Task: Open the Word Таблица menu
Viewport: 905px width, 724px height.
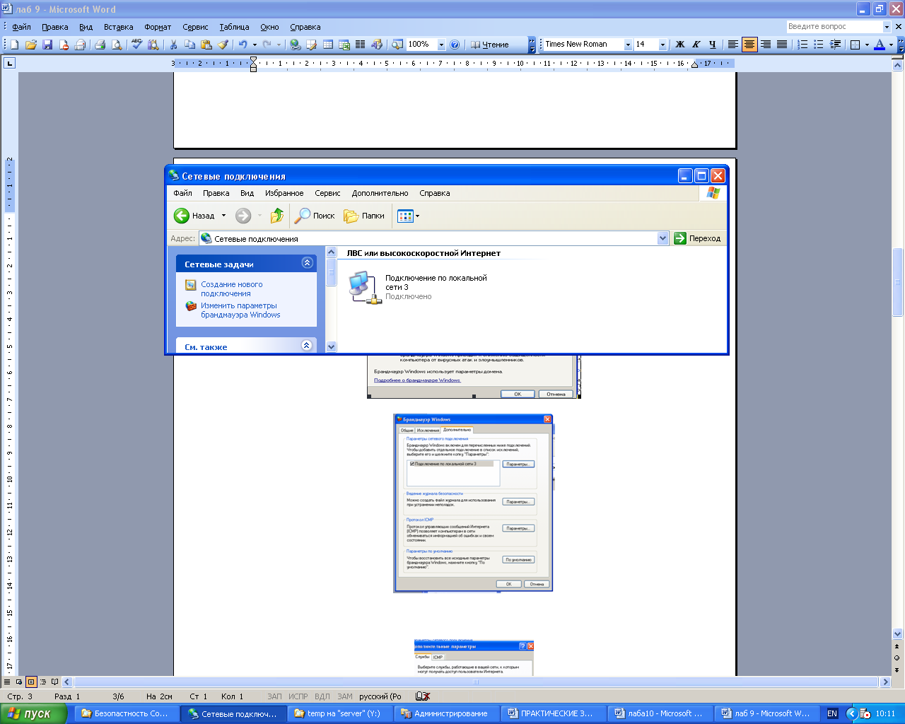Action: [234, 27]
